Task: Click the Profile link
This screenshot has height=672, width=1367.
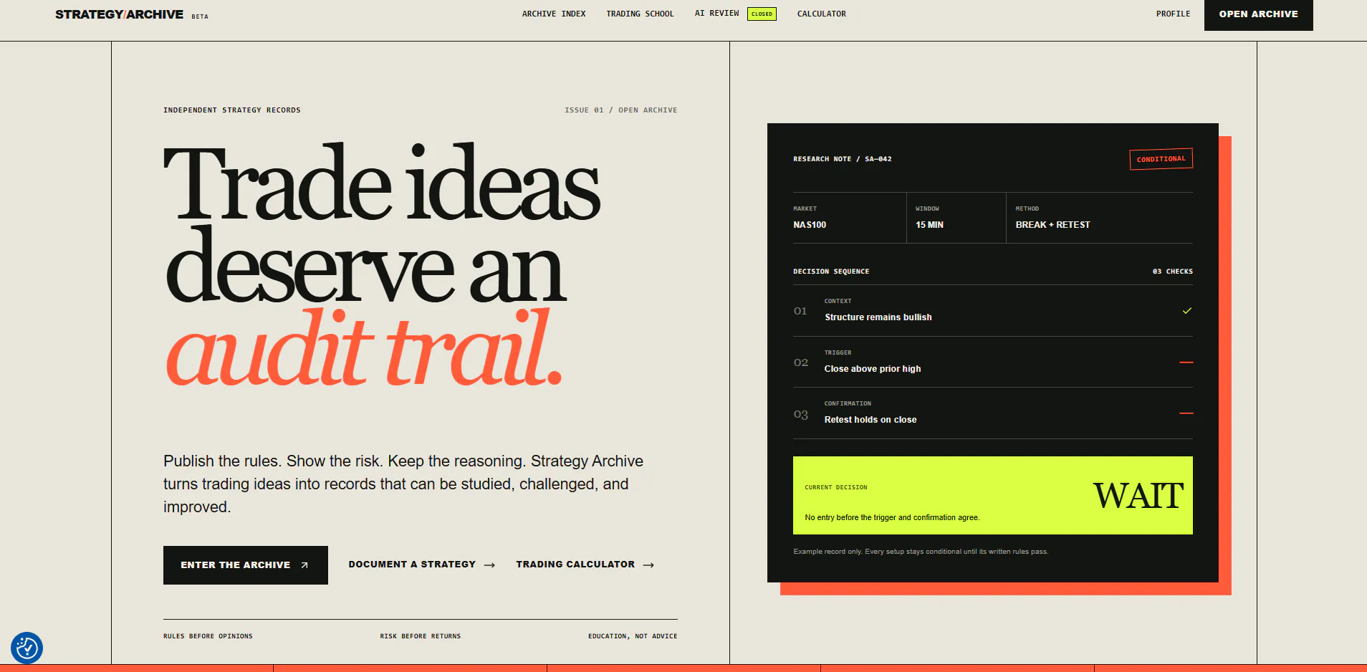Action: (1173, 14)
